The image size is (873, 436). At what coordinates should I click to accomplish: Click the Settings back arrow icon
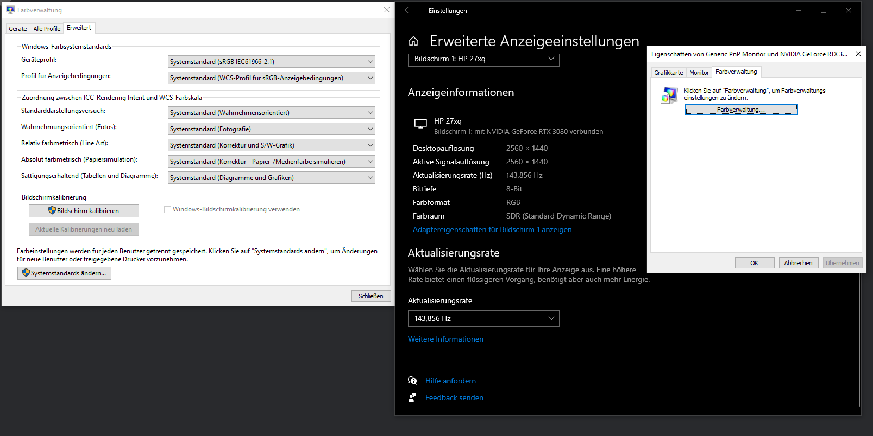click(408, 10)
